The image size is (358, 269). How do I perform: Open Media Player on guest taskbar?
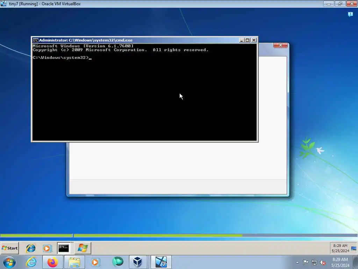47,248
